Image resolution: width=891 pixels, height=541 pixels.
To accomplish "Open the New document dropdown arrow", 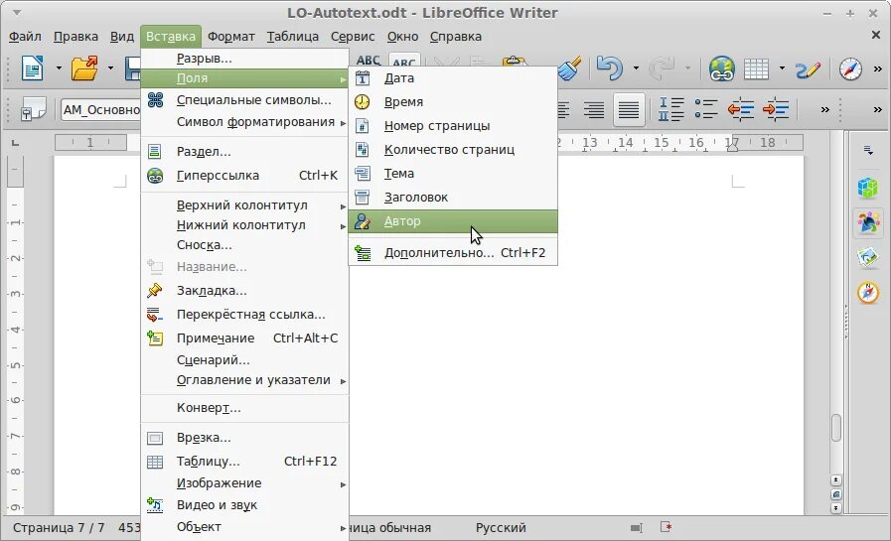I will point(59,68).
